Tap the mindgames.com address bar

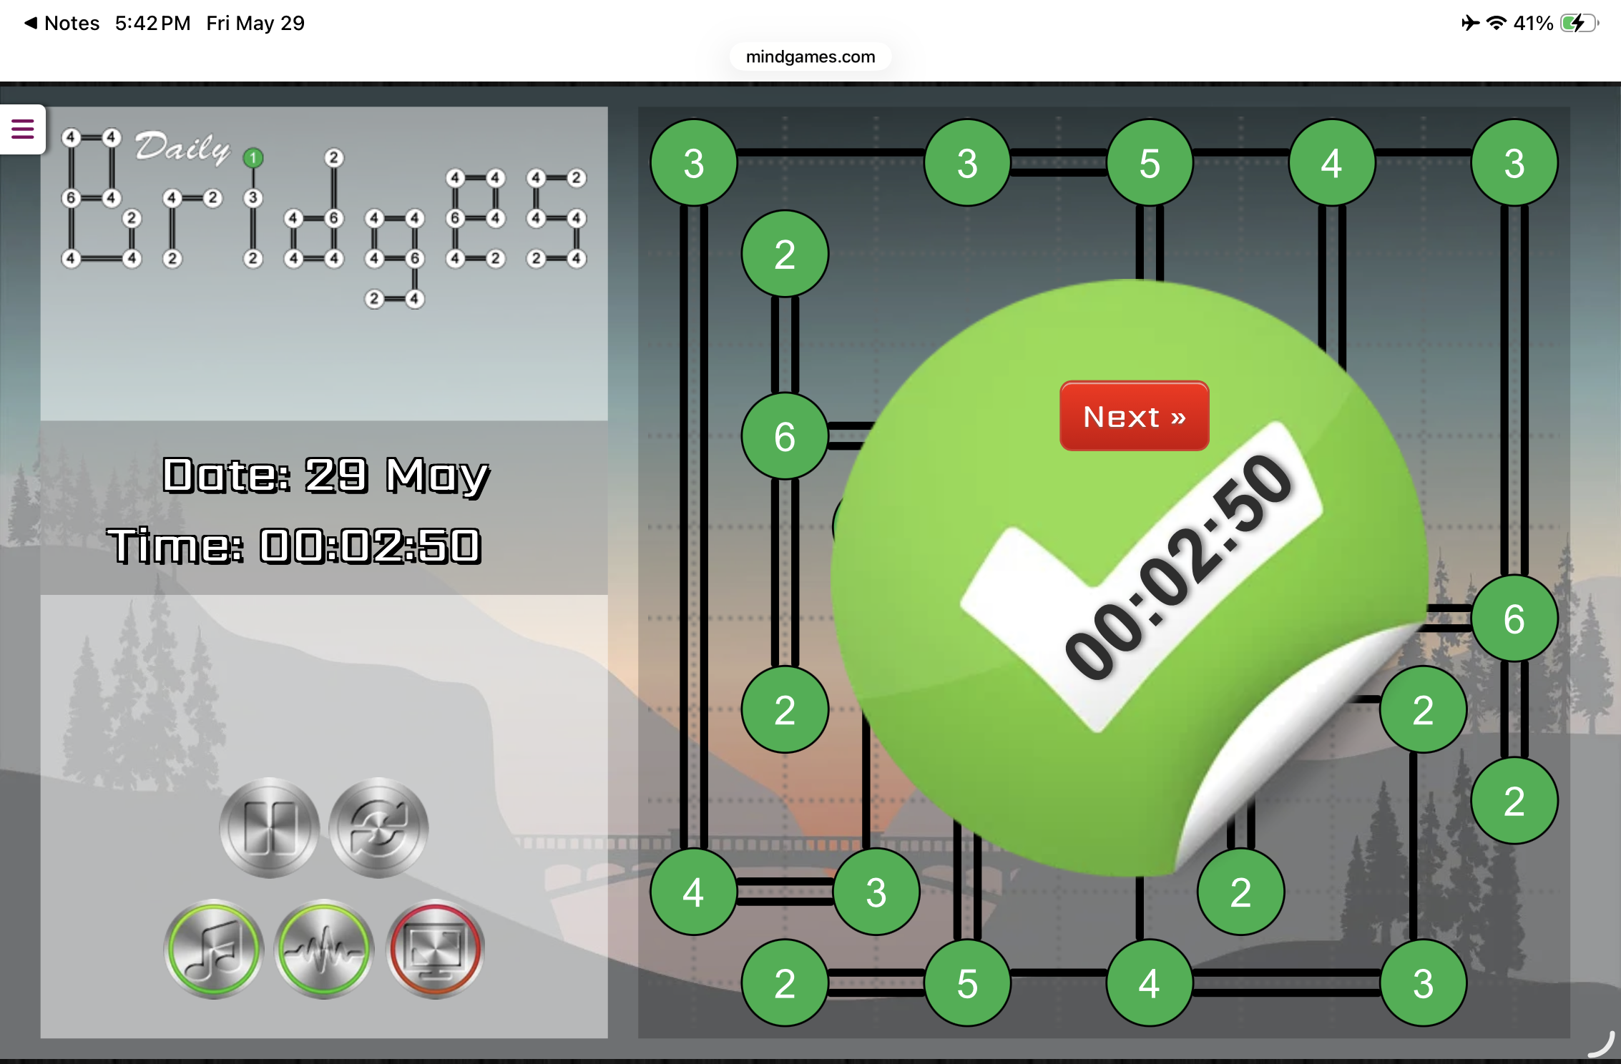point(810,56)
